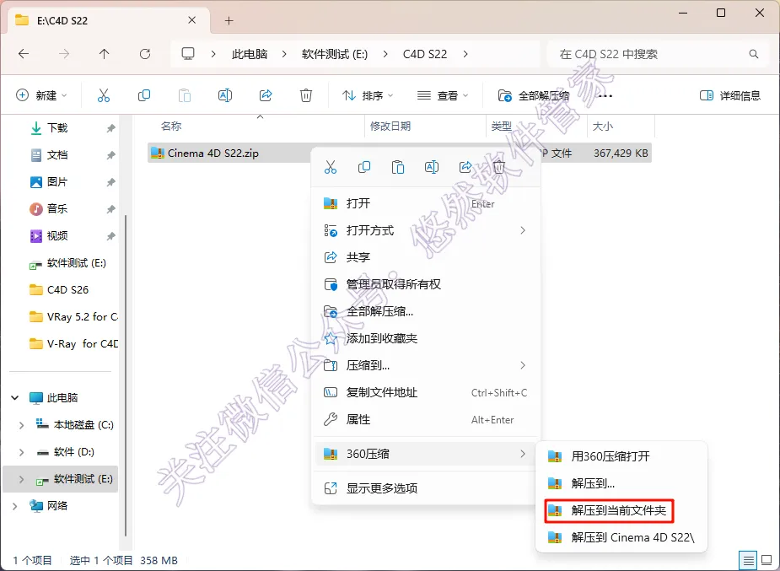Viewport: 780px width, 571px height.
Task: Click the rename icon in the toolbar
Action: click(x=225, y=95)
